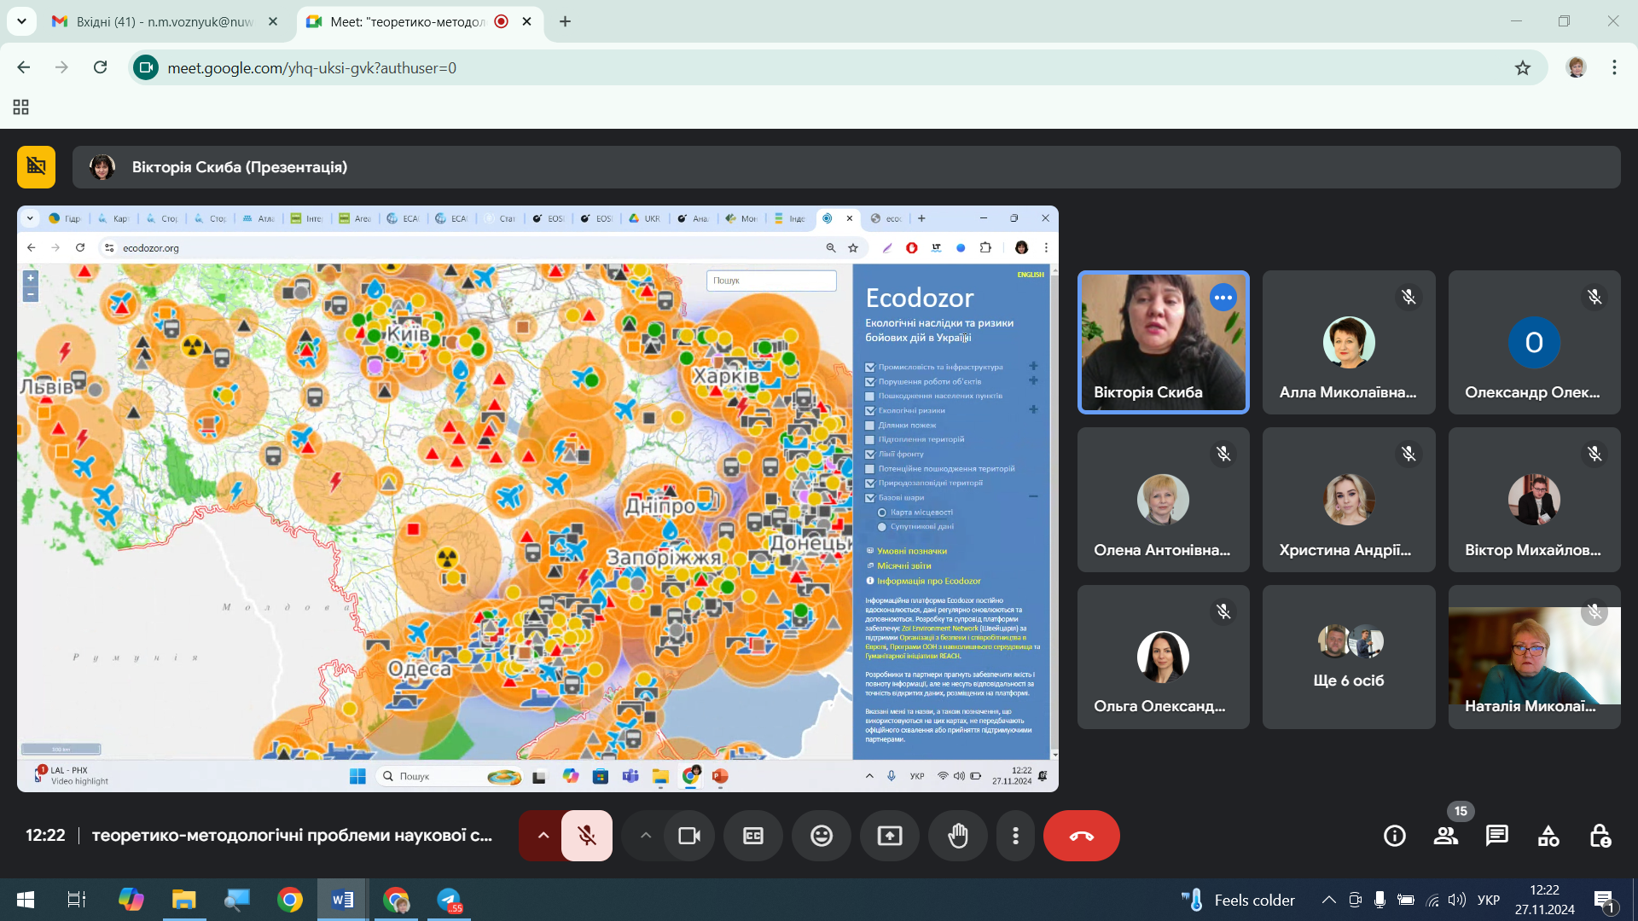1638x921 pixels.
Task: Open the emoji reactions button
Action: [x=822, y=836]
